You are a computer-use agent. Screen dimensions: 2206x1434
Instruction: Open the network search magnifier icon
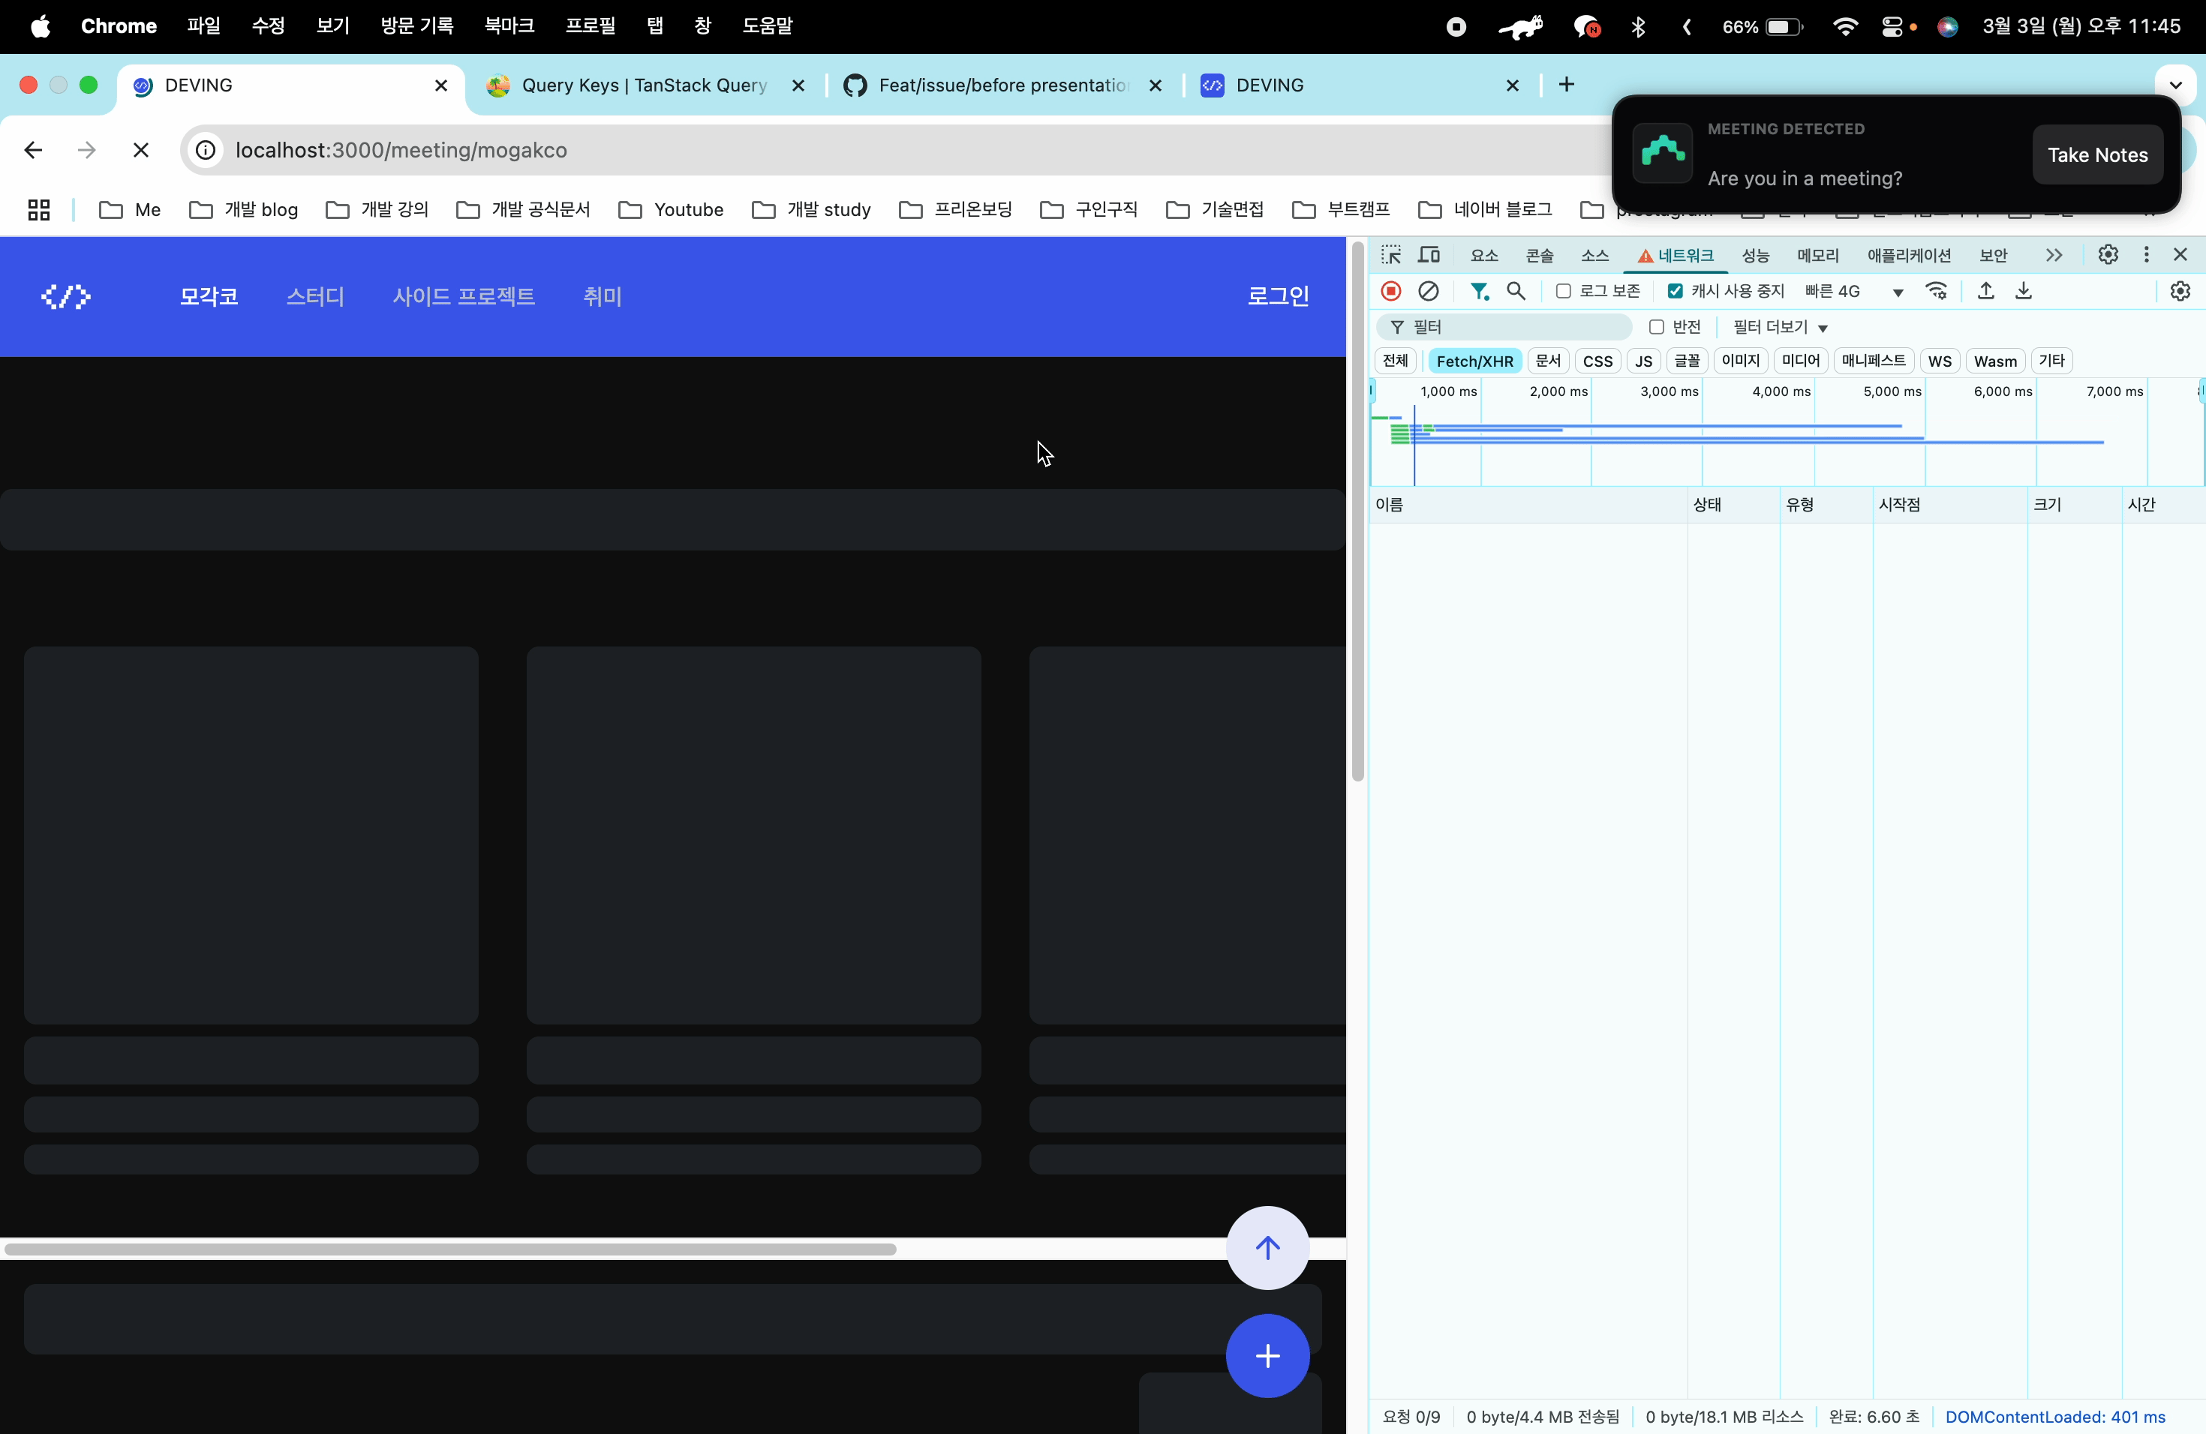[1516, 292]
